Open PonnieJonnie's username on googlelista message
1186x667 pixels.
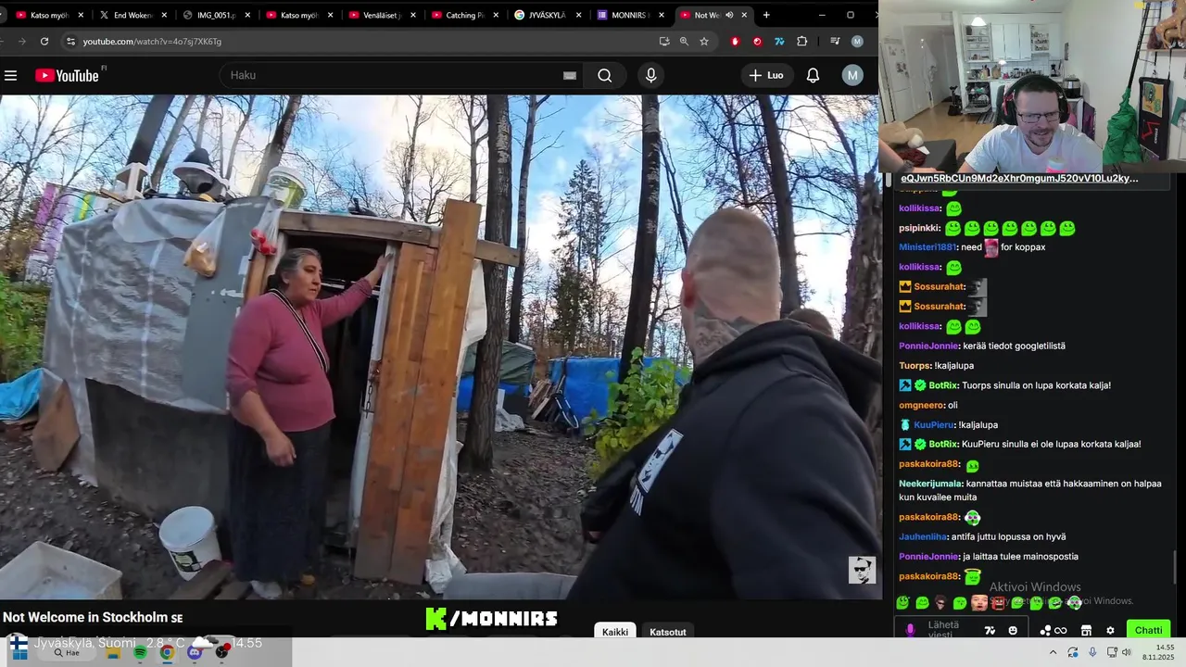tap(928, 346)
